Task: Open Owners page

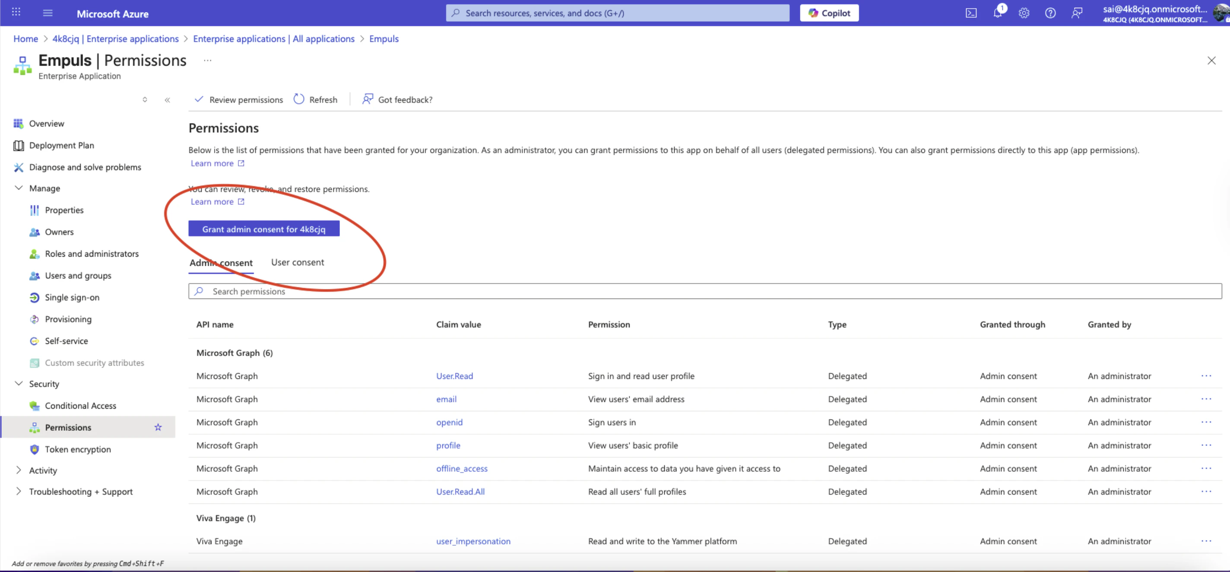Action: coord(59,232)
